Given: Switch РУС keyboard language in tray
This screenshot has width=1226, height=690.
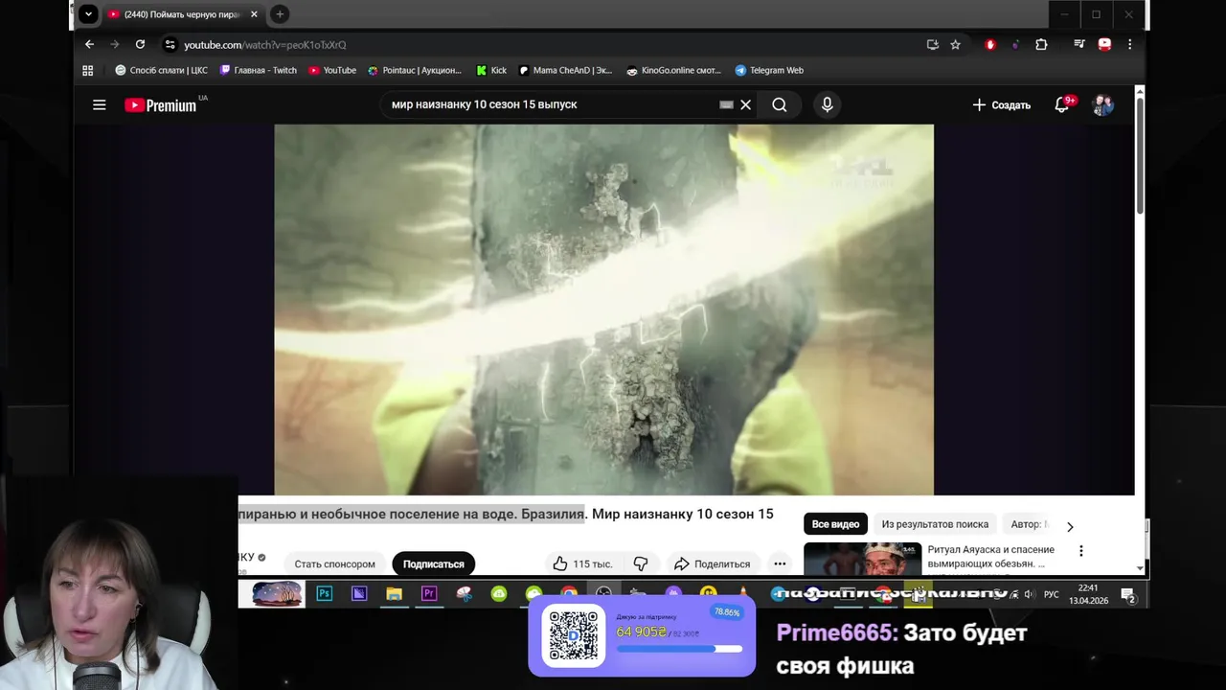Looking at the screenshot, I should (x=1052, y=594).
